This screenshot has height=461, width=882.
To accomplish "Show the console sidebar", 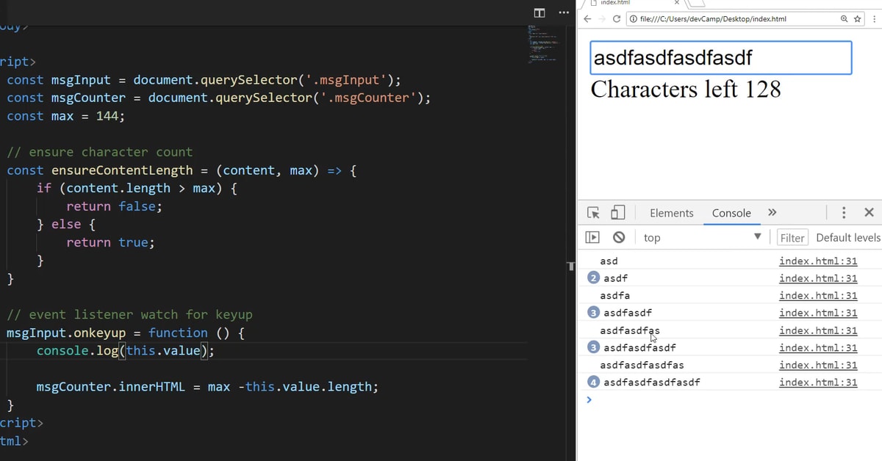I will pos(592,237).
